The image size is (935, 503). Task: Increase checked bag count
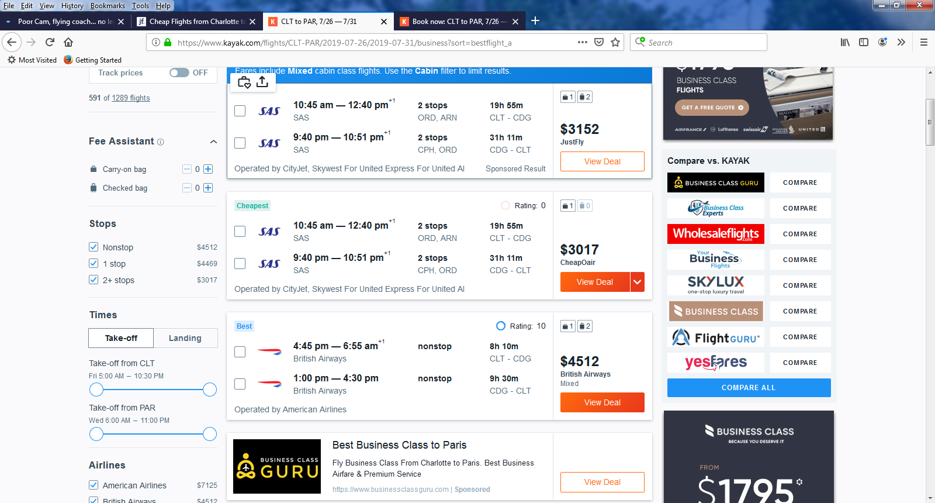tap(208, 188)
